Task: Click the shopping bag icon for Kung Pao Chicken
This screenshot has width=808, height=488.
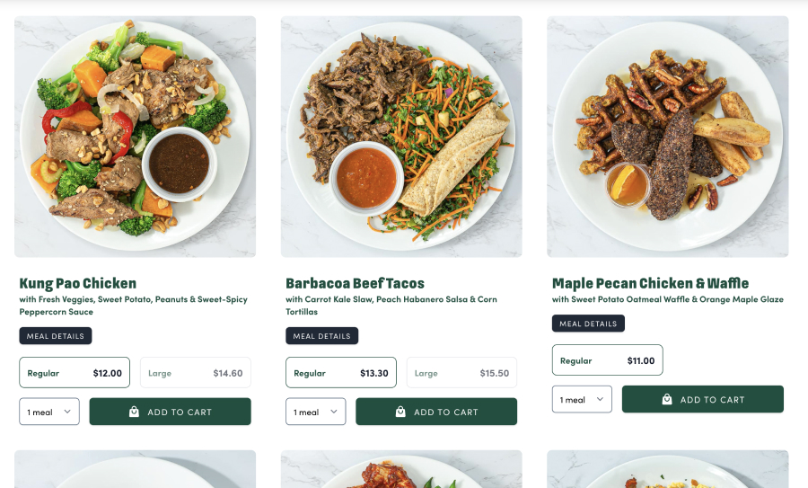Action: 134,412
